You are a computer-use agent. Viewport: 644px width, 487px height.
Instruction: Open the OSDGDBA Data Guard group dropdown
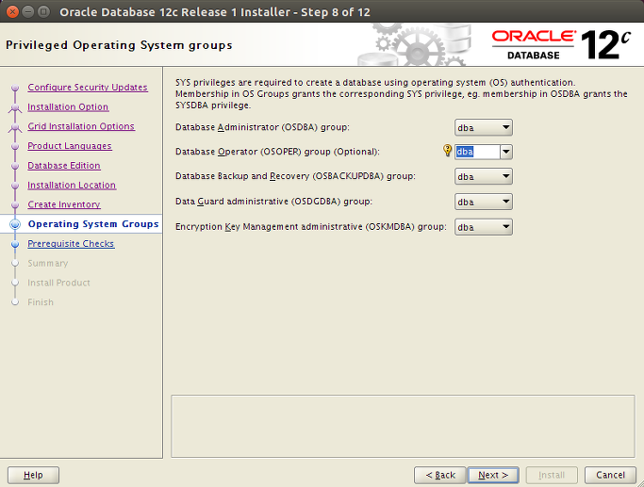coord(484,202)
